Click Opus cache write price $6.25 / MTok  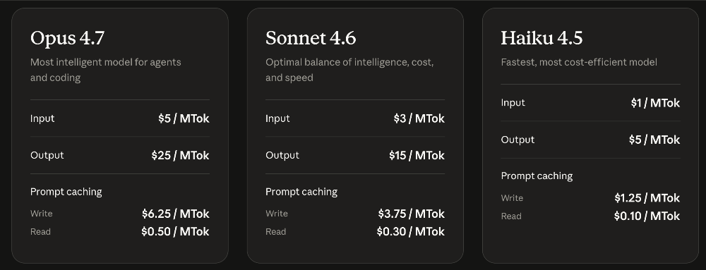point(176,214)
